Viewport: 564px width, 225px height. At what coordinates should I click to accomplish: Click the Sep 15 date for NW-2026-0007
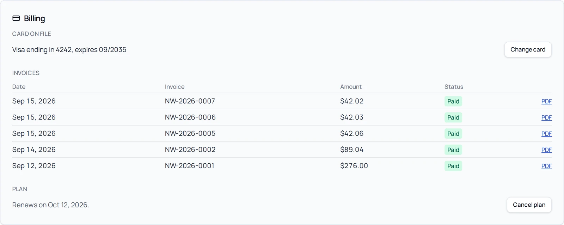pos(34,101)
